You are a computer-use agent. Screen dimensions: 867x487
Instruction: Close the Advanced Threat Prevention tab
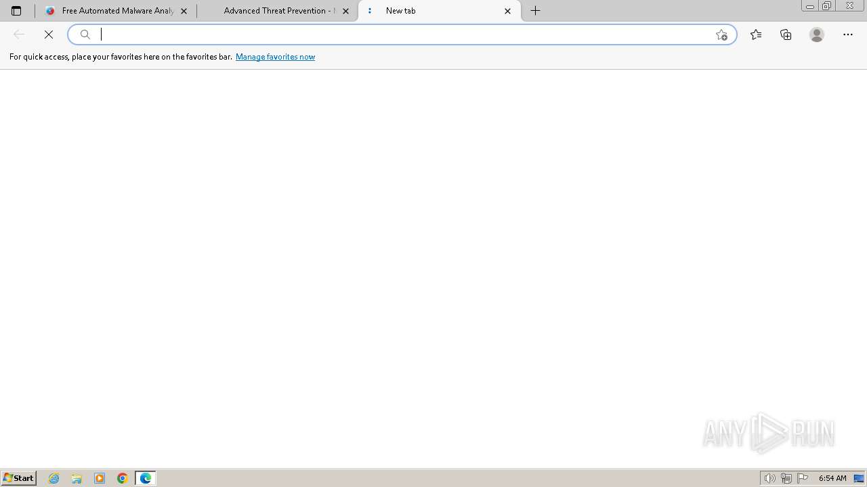point(345,11)
